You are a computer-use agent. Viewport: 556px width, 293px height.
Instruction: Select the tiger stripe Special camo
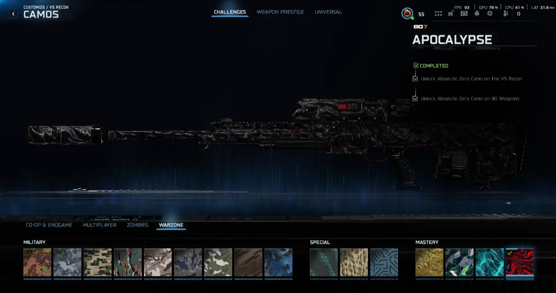tap(354, 262)
